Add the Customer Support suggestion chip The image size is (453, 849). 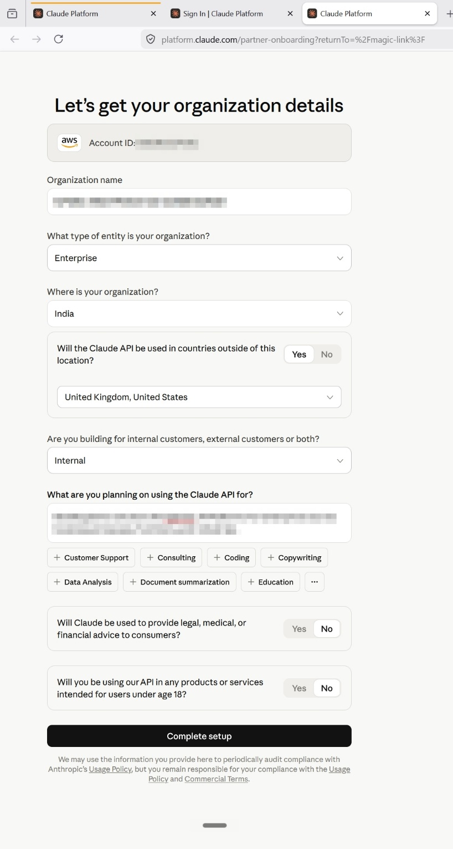pyautogui.click(x=91, y=557)
